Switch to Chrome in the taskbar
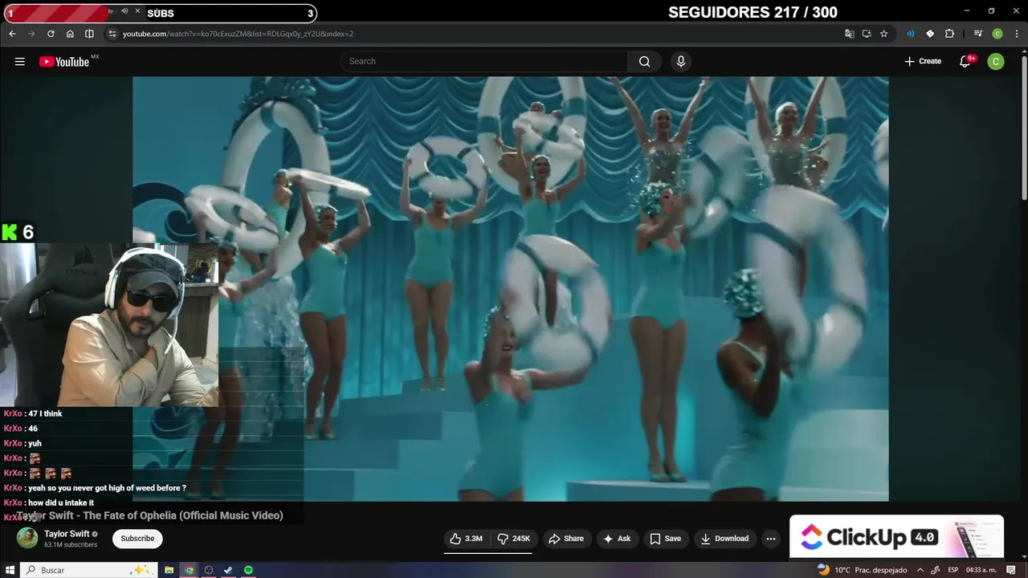The image size is (1028, 578). click(189, 570)
